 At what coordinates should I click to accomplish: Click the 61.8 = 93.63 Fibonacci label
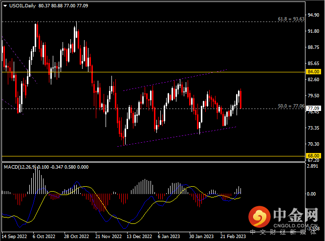pos(291,19)
